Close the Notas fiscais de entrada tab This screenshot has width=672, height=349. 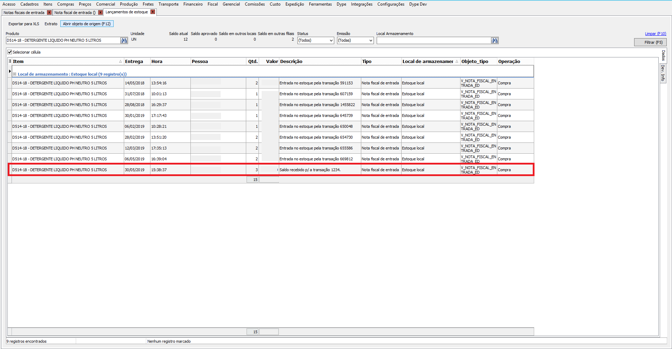pyautogui.click(x=49, y=13)
